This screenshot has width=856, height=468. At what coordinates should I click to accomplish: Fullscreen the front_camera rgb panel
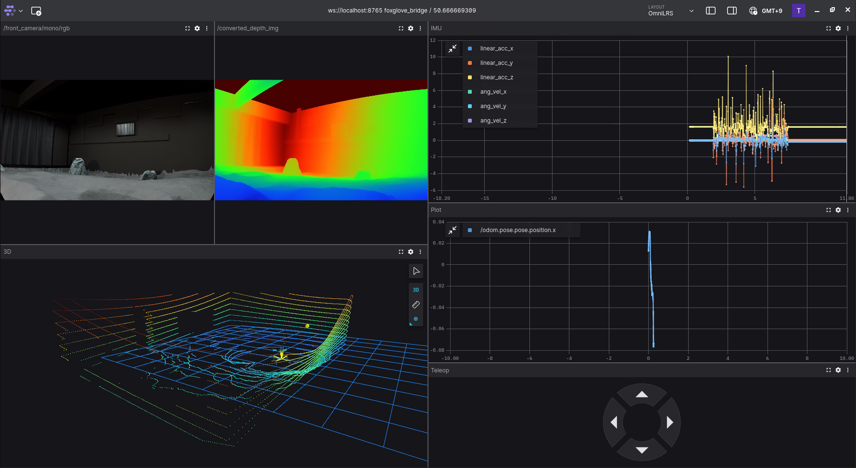coord(188,28)
